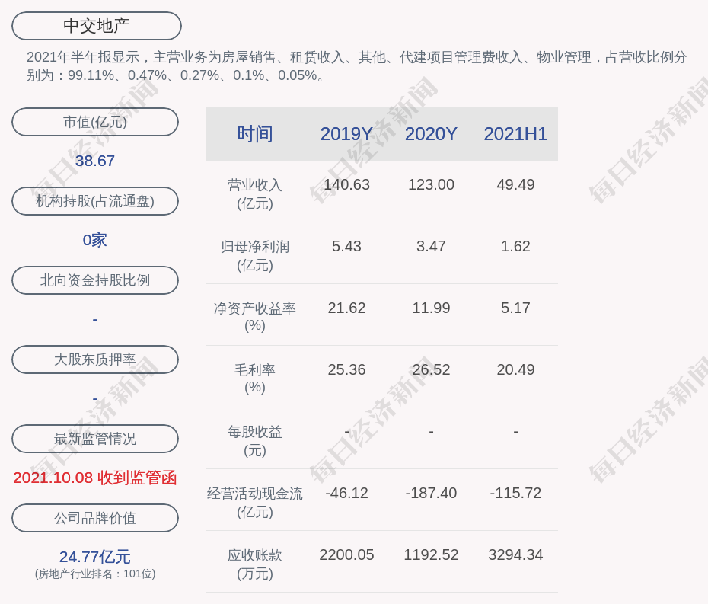Open the 最新监管情况 label pill
The height and width of the screenshot is (604, 708).
pyautogui.click(x=95, y=439)
